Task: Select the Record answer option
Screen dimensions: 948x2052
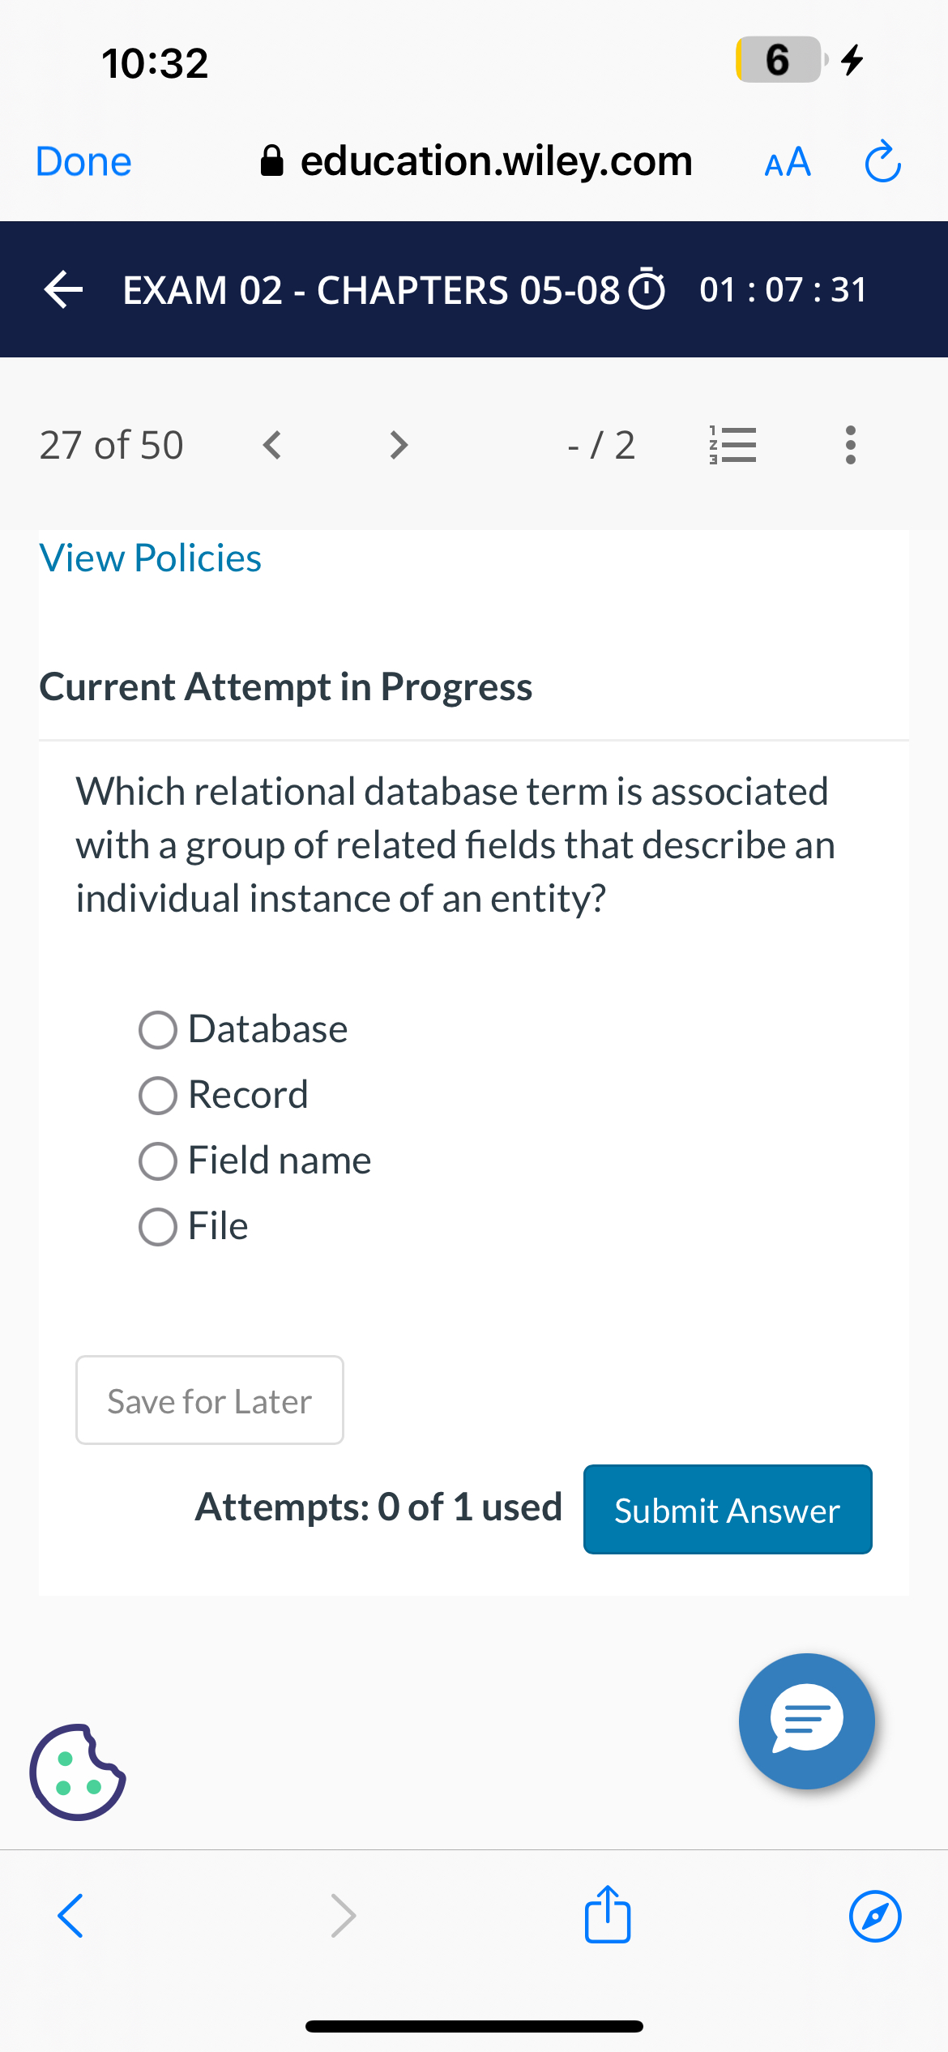Action: click(159, 1096)
